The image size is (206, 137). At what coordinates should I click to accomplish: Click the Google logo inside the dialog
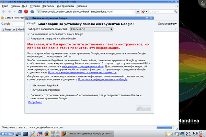pyautogui.click(x=32, y=24)
